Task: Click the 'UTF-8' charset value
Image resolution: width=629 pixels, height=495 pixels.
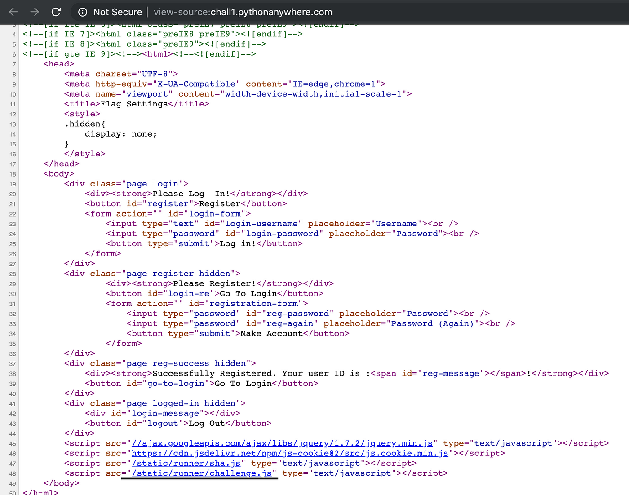Action: [155, 74]
